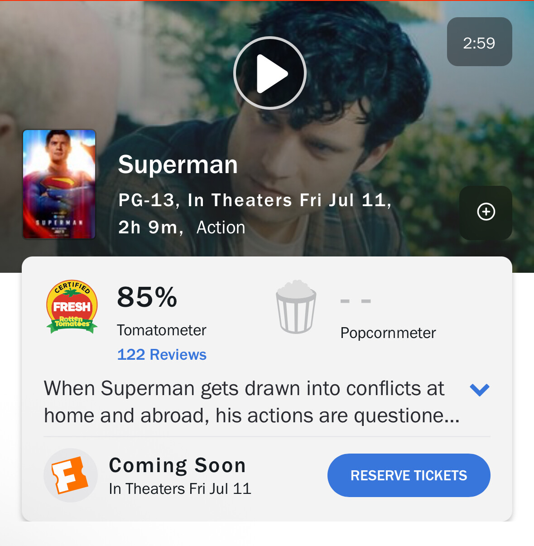Tap the PG-13 rating and release info

255,200
